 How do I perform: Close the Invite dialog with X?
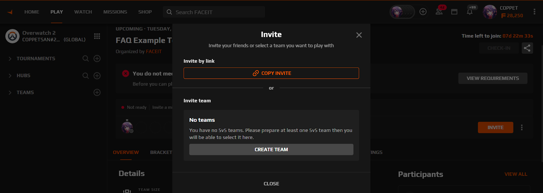359,35
